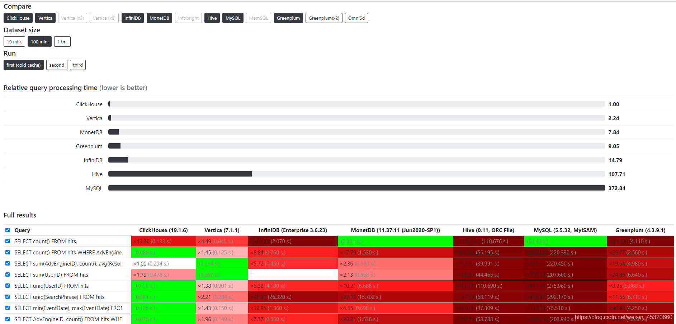Click Vertica cell ×2.21 (1.284 s.)

(222, 297)
